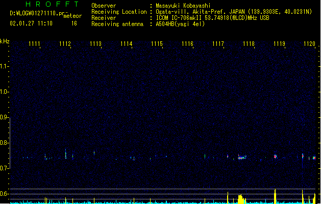The height and width of the screenshot is (204, 321).
Task: Click time marker 1114
Action: coord(127,44)
